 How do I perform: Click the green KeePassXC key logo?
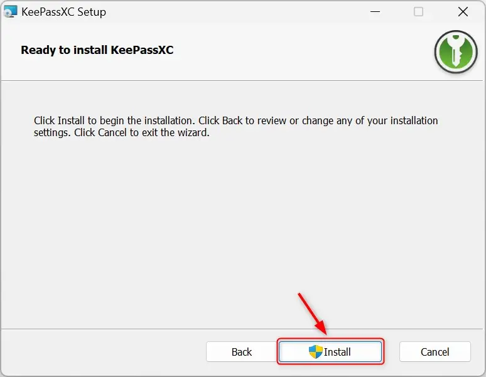click(456, 51)
